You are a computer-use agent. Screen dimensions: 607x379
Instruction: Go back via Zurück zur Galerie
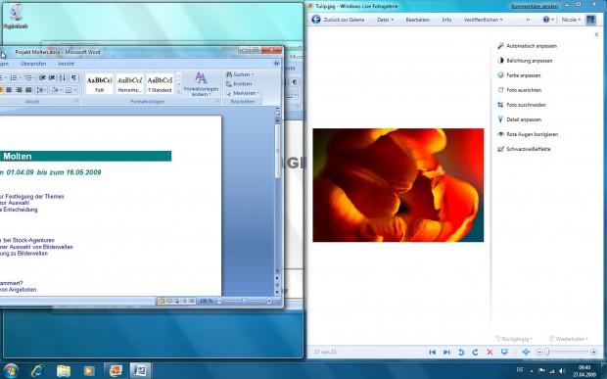(x=338, y=20)
